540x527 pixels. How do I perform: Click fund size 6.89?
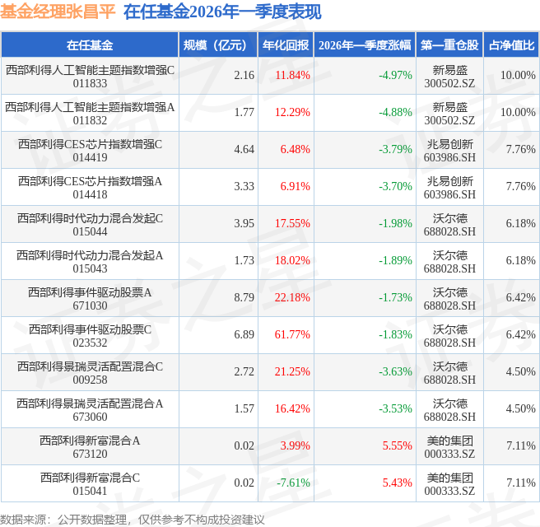coord(244,334)
